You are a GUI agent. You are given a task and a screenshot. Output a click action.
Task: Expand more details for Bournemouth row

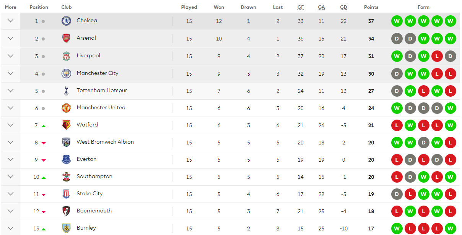point(11,211)
